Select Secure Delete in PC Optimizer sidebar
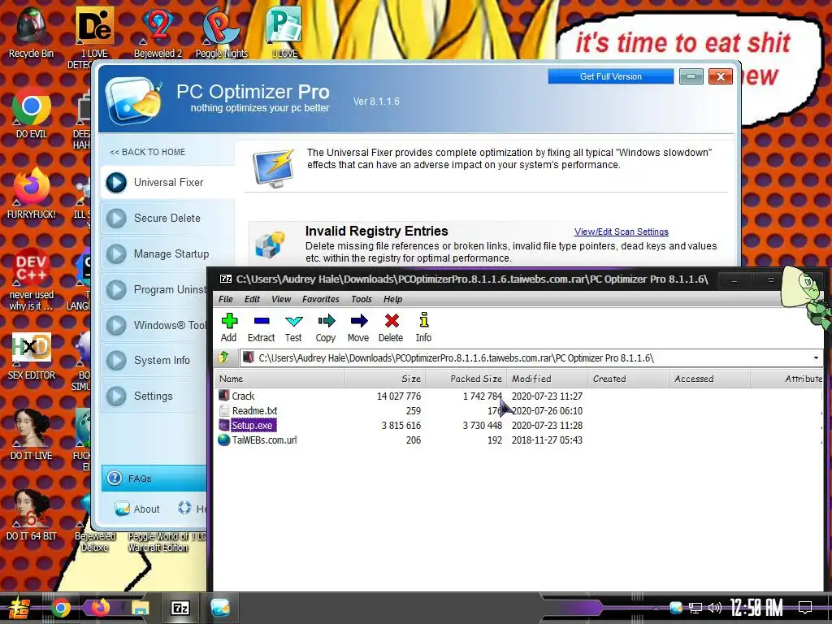The height and width of the screenshot is (624, 832). point(167,218)
